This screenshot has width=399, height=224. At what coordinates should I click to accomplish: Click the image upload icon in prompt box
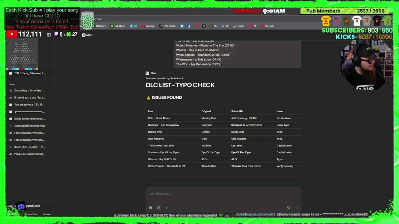click(159, 208)
